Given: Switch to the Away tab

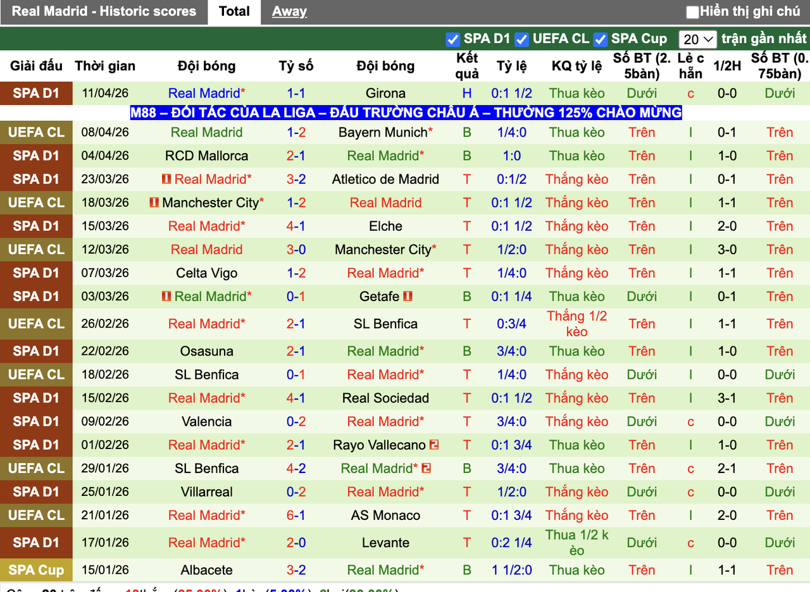Looking at the screenshot, I should tap(289, 11).
